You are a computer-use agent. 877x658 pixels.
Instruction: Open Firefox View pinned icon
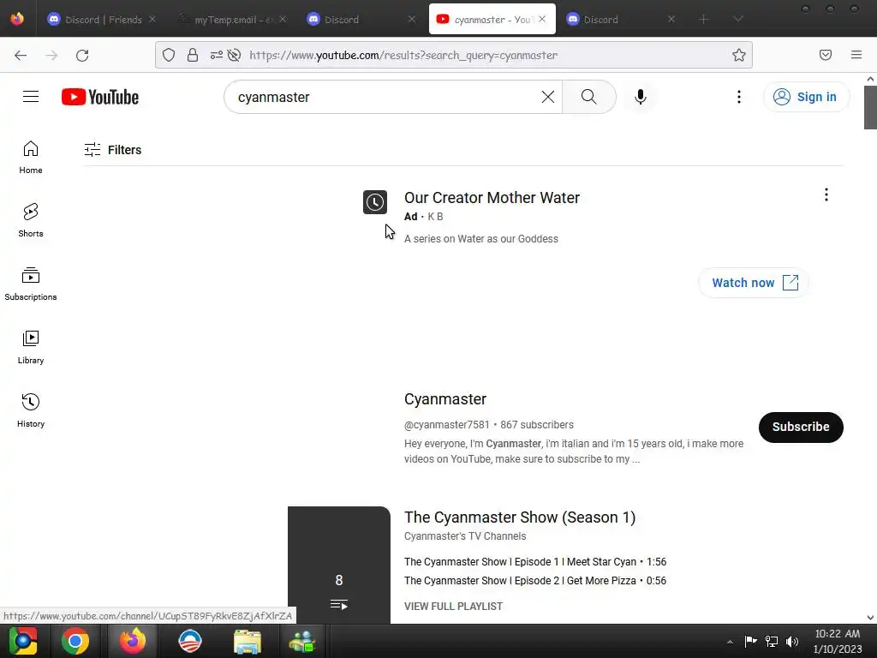(x=17, y=19)
